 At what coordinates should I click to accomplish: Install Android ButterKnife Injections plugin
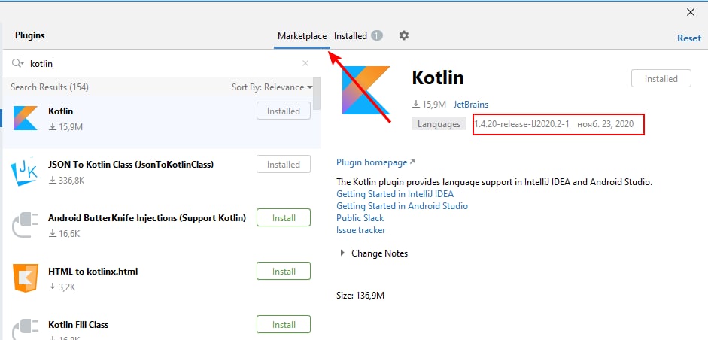[284, 217]
